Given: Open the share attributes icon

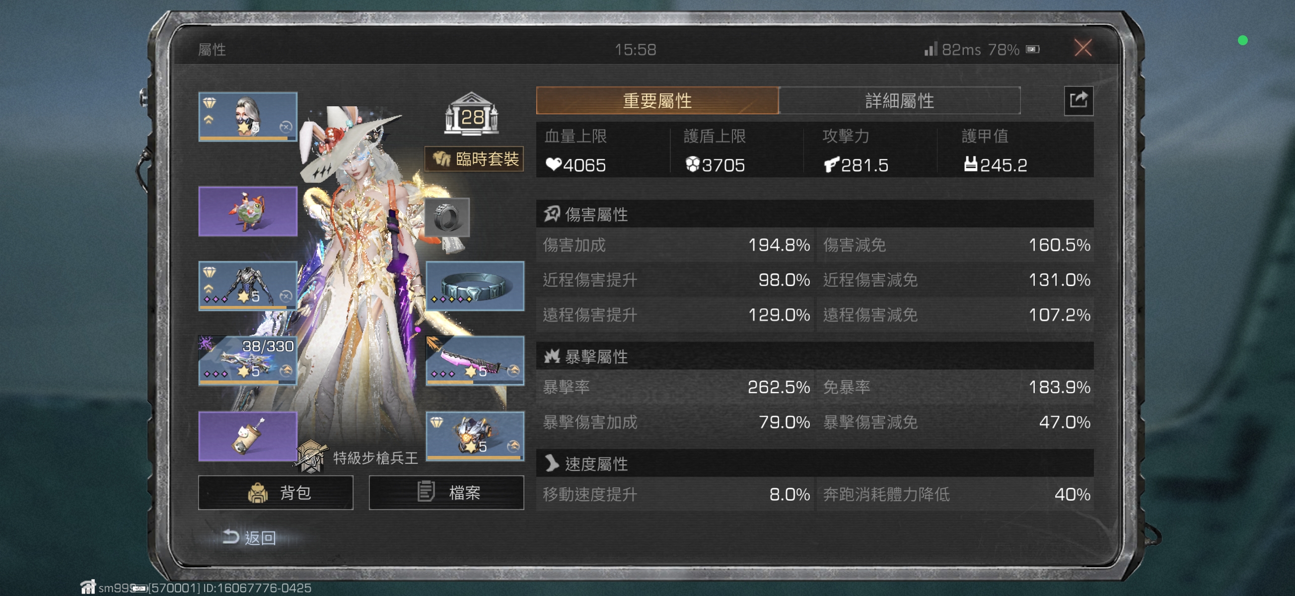Looking at the screenshot, I should [1079, 101].
